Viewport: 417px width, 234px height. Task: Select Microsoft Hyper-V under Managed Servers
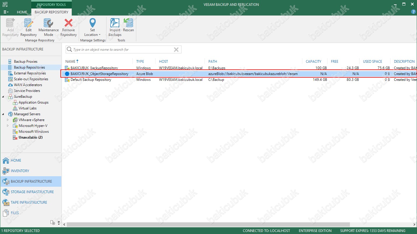click(x=33, y=126)
